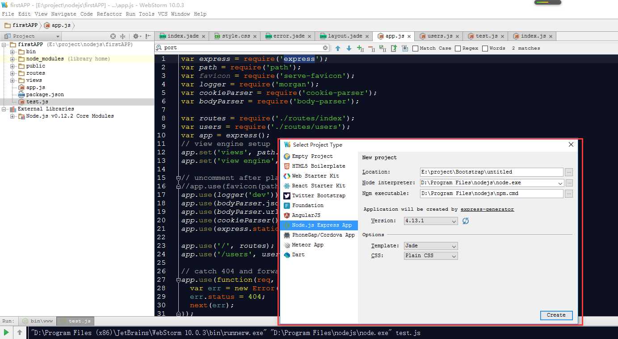
Task: Jump to previous match with up arrow
Action: click(338, 48)
